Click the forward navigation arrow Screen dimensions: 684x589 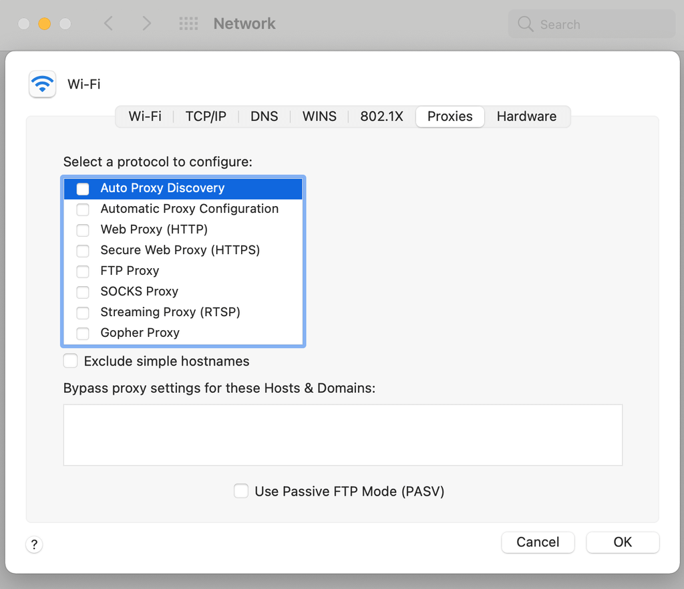tap(146, 23)
